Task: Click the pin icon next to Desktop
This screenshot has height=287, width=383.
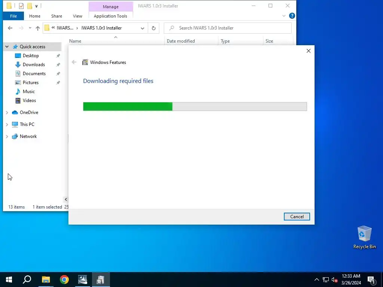Action: point(58,56)
